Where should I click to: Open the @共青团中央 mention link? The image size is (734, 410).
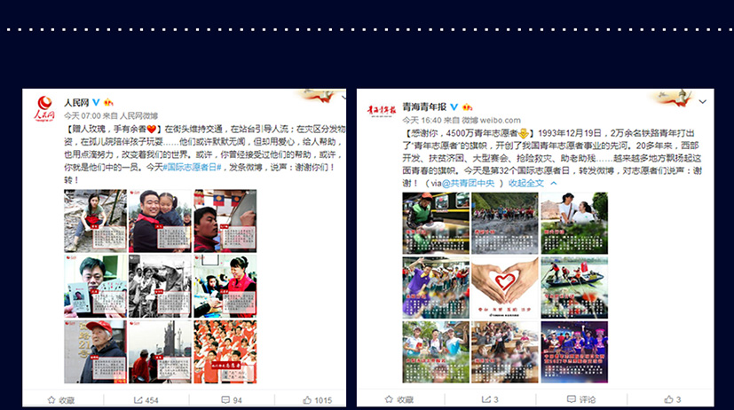[x=468, y=183]
